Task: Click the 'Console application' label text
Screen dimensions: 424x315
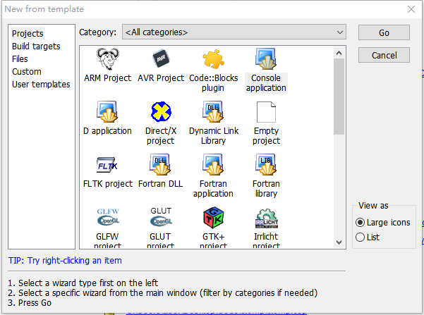Action: 266,83
